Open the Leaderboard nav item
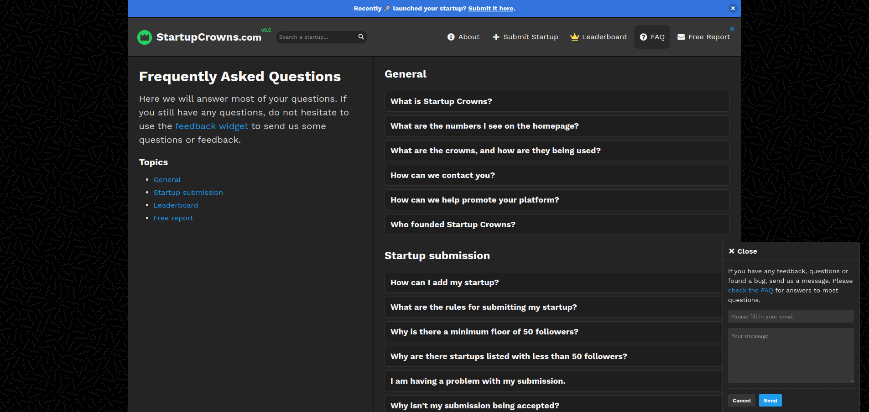Screen dimensions: 869x412 pos(598,37)
